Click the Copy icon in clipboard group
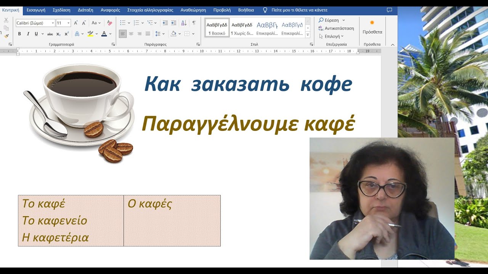 pyautogui.click(x=6, y=28)
